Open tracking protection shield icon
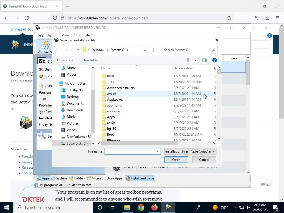The image size is (284, 213). click(55, 18)
